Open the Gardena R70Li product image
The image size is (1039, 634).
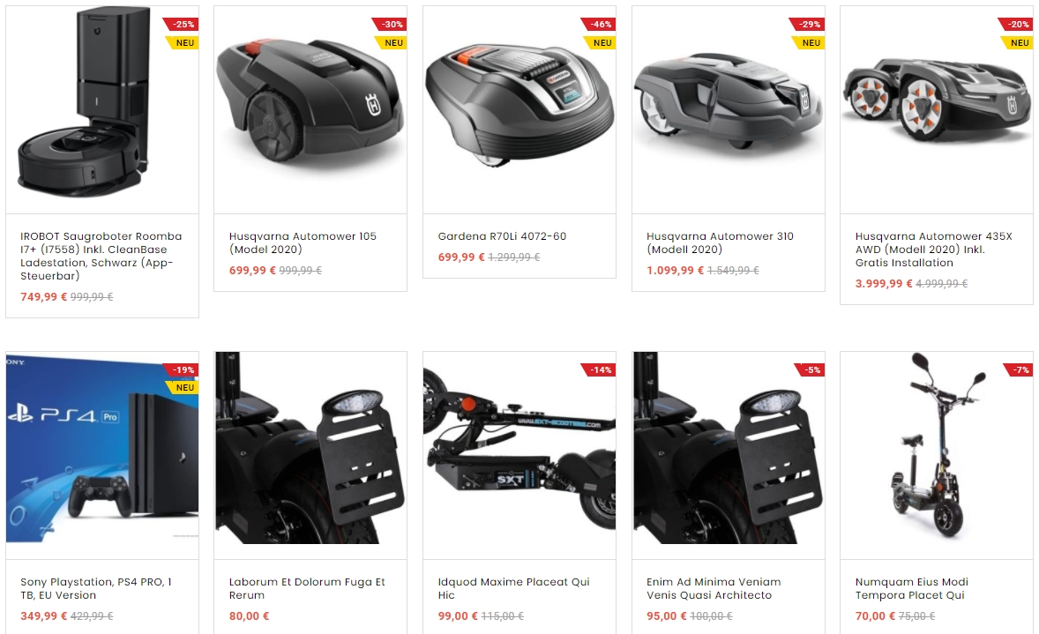pyautogui.click(x=519, y=110)
